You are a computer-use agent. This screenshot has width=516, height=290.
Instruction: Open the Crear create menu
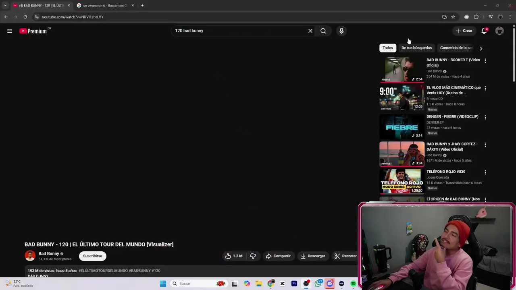click(464, 31)
